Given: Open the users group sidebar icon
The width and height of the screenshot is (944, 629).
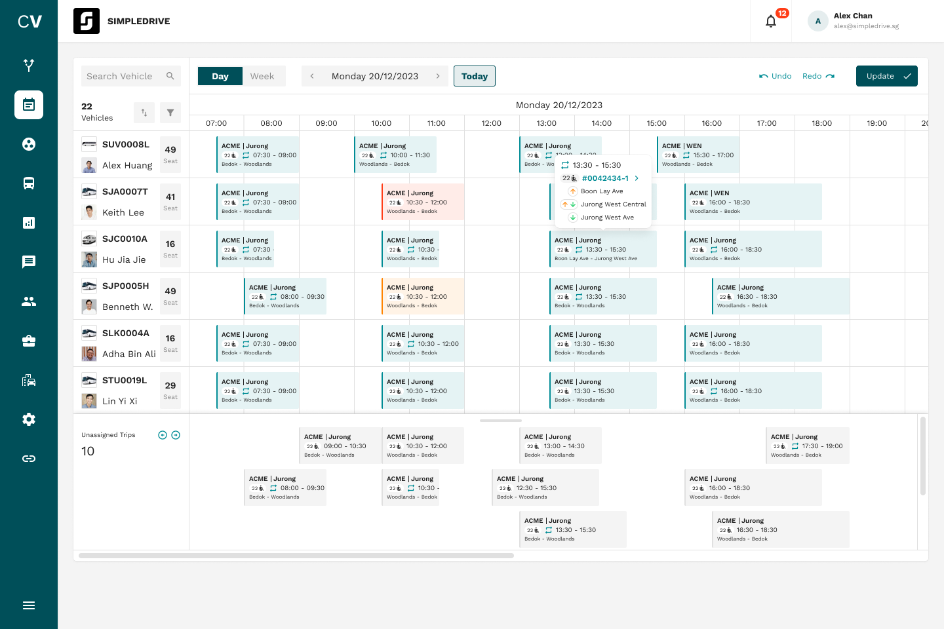Looking at the screenshot, I should pyautogui.click(x=29, y=301).
